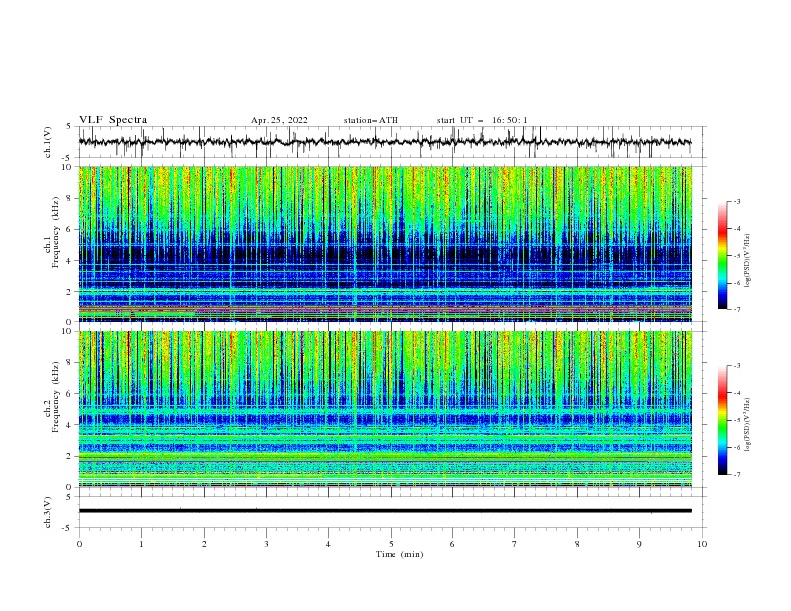The height and width of the screenshot is (611, 791).
Task: Click time axis tick label "10"
Action: click(702, 544)
